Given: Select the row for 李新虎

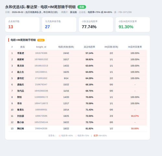Looking at the screenshot, I should [x=77, y=53].
